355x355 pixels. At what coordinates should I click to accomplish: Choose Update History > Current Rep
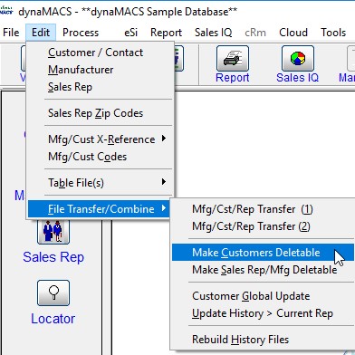(x=263, y=313)
